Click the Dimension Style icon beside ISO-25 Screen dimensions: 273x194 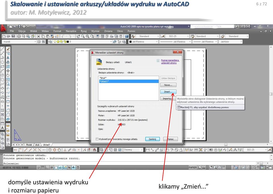[163, 36]
